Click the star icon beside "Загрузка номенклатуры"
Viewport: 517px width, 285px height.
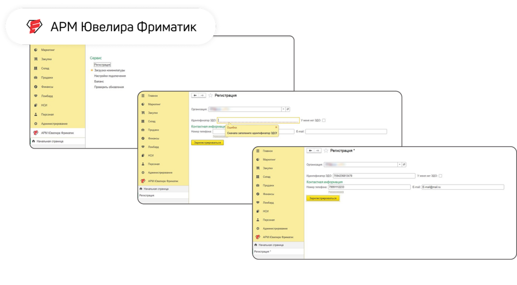[92, 70]
